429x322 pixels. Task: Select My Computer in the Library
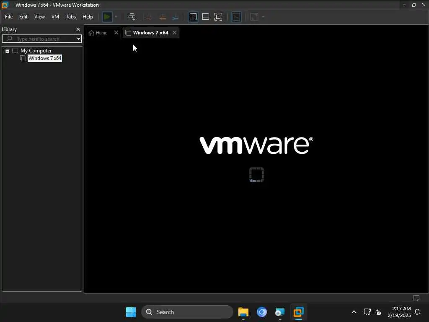pyautogui.click(x=36, y=51)
